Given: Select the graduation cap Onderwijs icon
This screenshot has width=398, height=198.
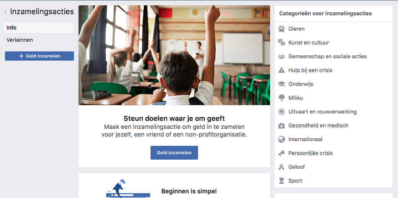Looking at the screenshot, I should point(281,84).
